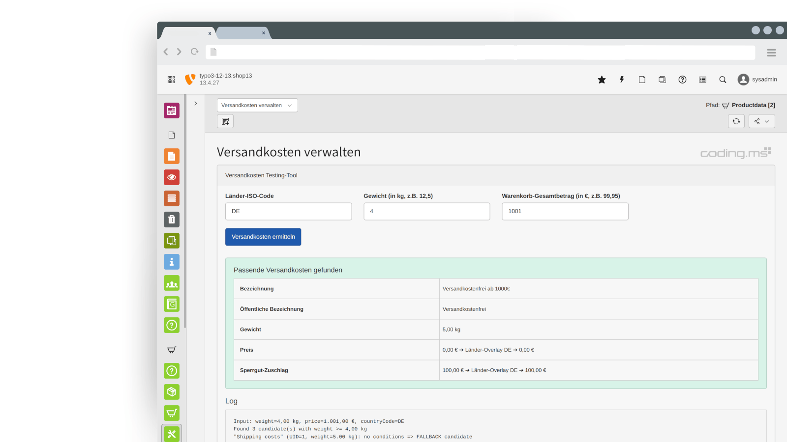
Task: Expand the share dropdown chevron
Action: (x=767, y=121)
